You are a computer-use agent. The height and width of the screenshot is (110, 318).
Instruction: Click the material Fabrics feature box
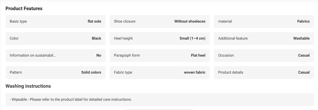point(264,22)
